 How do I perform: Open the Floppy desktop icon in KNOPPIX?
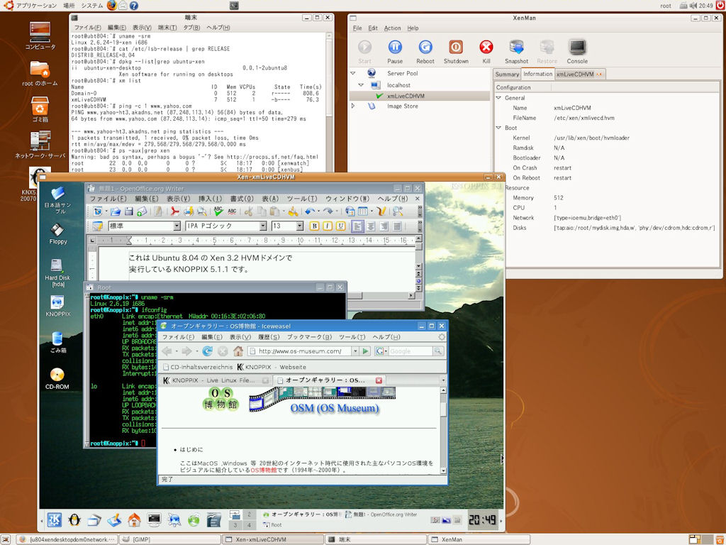[58, 233]
